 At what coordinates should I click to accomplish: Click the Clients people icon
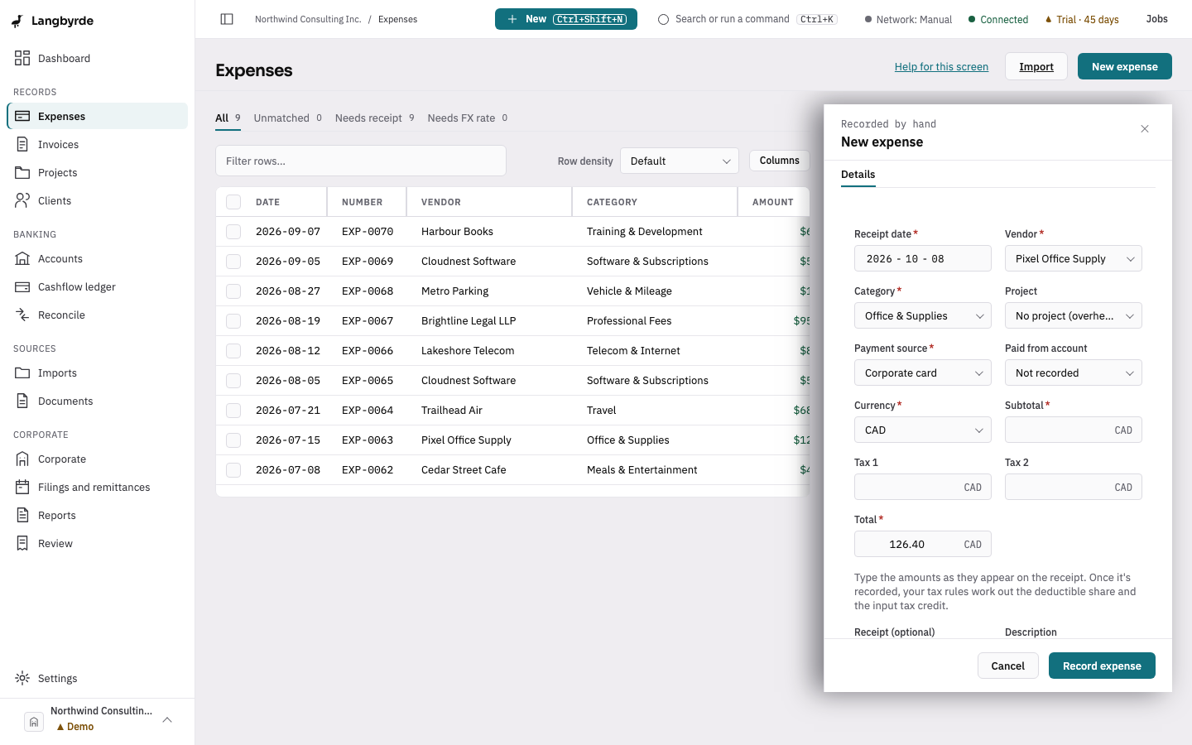[x=22, y=200]
